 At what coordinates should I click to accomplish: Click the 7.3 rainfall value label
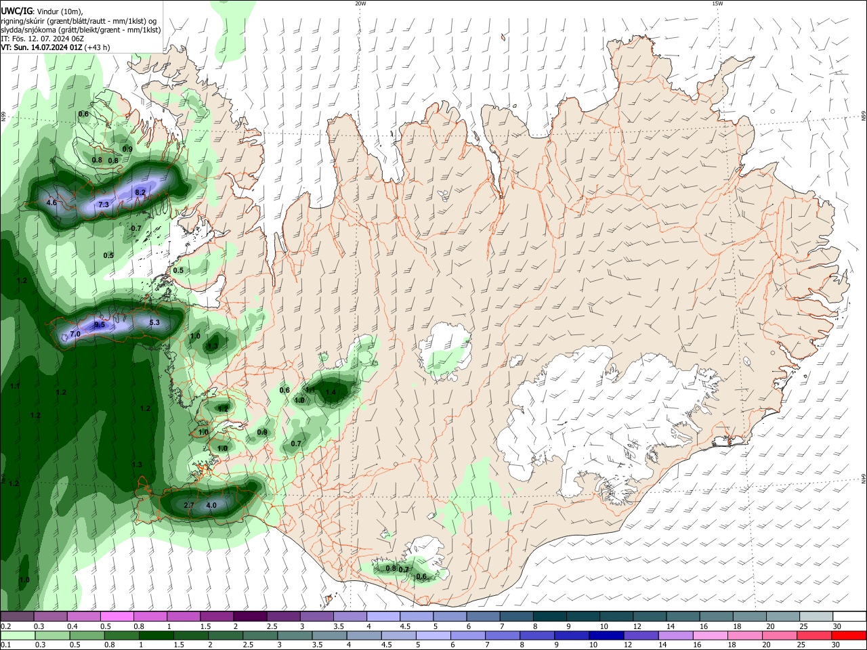point(104,204)
